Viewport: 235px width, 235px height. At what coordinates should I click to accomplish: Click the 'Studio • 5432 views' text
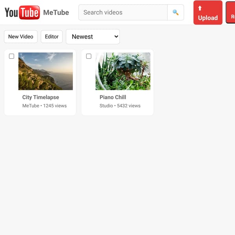pyautogui.click(x=120, y=106)
